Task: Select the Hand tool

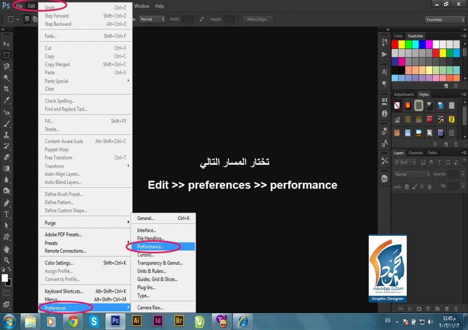Action: pyautogui.click(x=6, y=249)
